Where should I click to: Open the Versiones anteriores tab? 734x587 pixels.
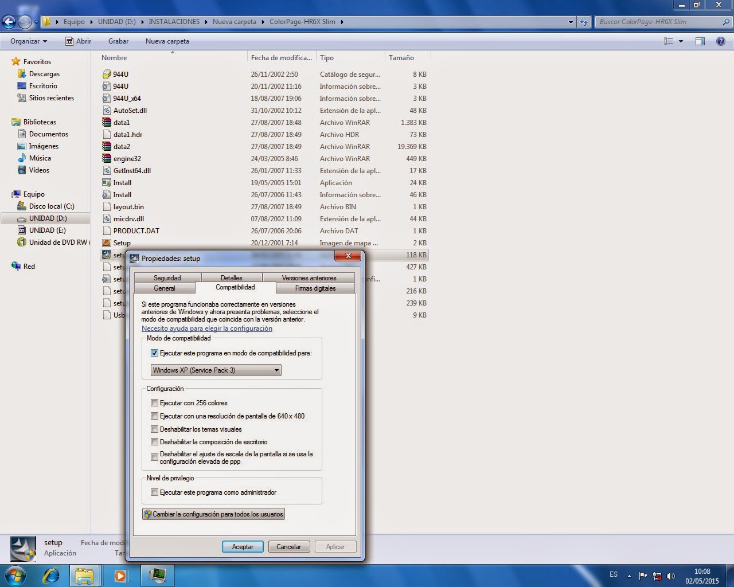pos(309,278)
